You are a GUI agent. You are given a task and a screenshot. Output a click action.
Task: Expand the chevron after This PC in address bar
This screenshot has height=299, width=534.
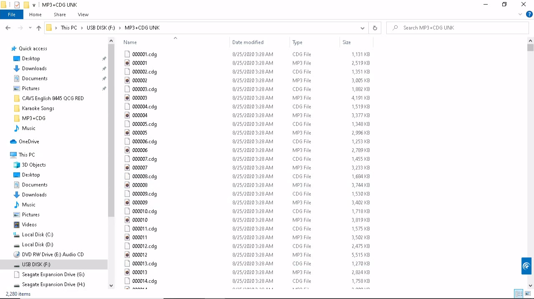click(x=82, y=28)
